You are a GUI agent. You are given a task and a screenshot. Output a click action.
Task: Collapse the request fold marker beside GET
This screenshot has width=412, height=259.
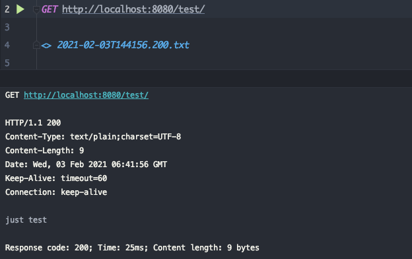(x=36, y=10)
